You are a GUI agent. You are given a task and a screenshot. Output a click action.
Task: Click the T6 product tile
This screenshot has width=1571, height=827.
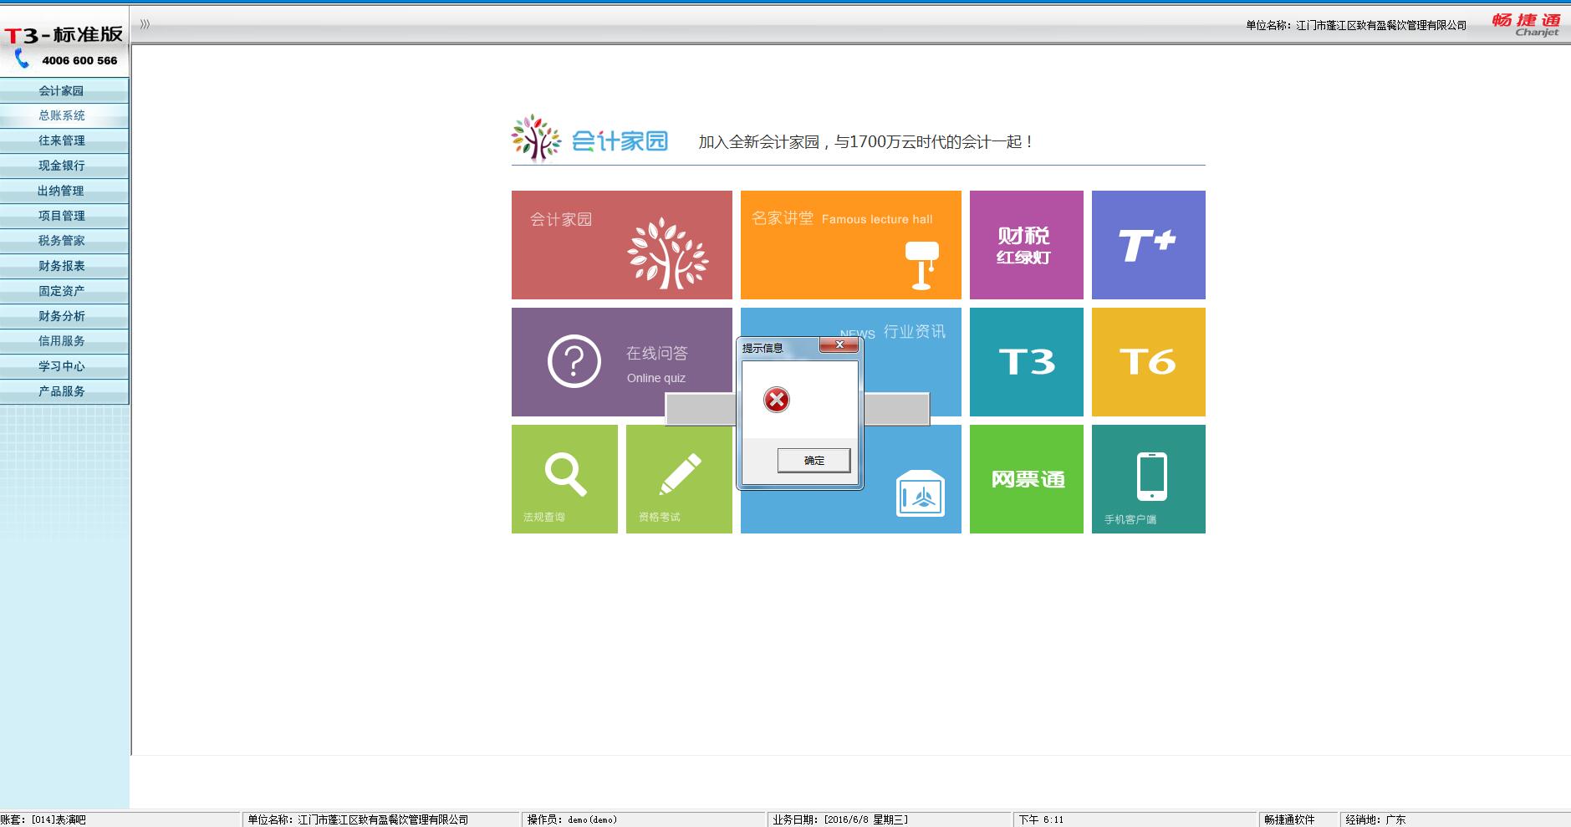[1148, 362]
